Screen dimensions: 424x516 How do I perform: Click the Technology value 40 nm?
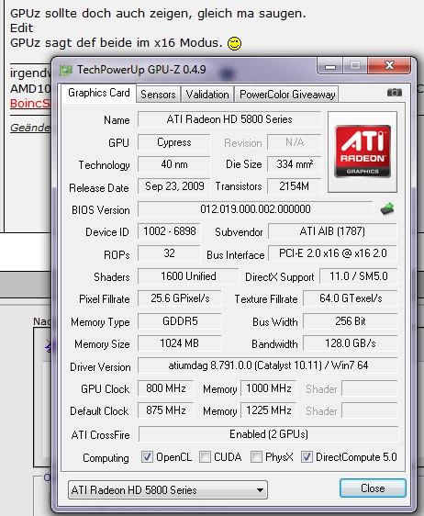174,164
